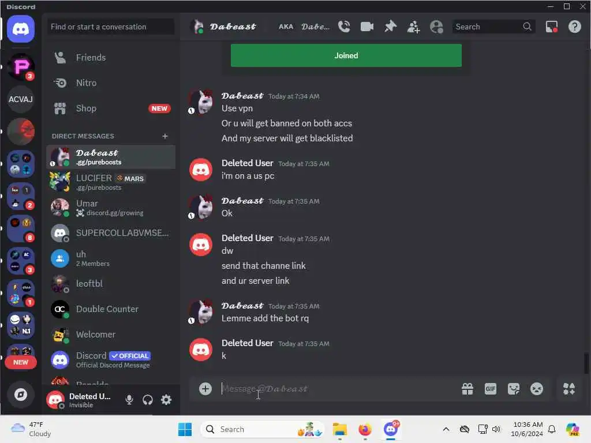Open the inbox icon
The width and height of the screenshot is (591, 443).
click(551, 27)
